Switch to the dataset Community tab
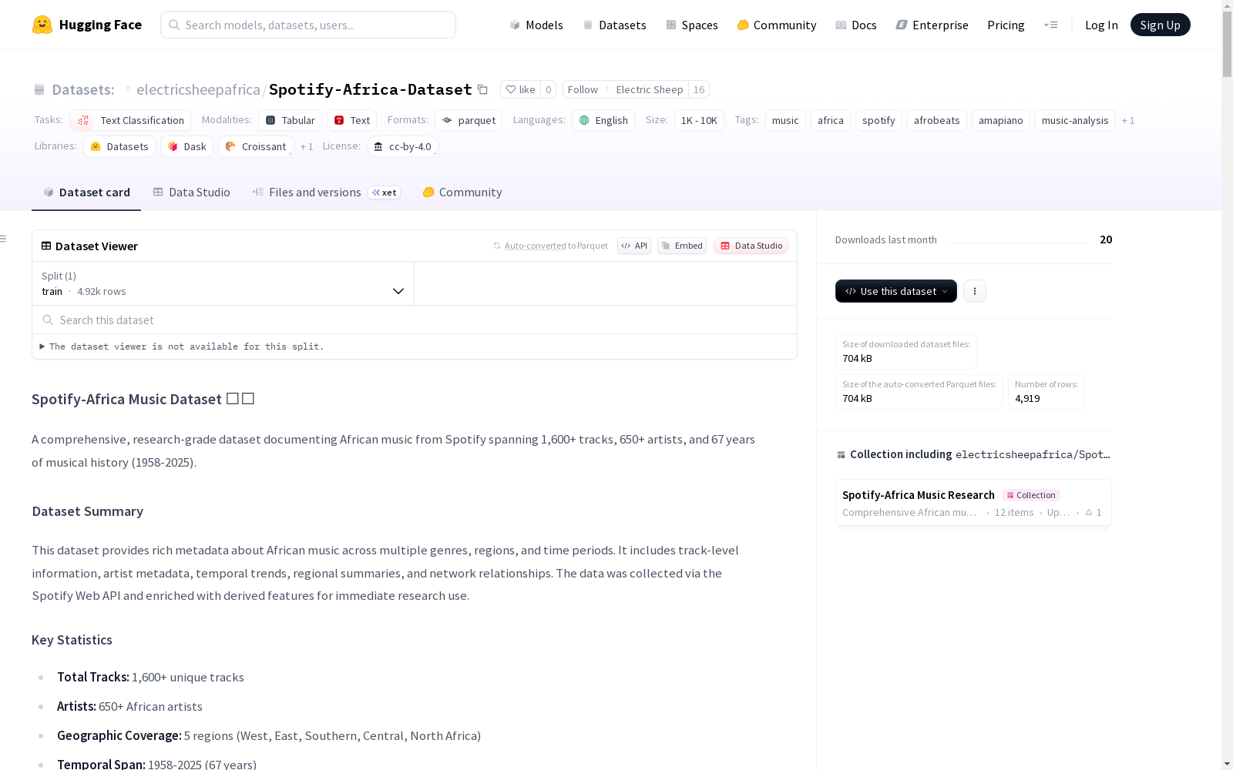The image size is (1233, 770). point(462,192)
